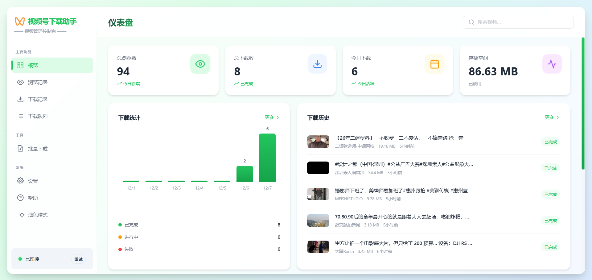Click 已完成 badge for 摄影师下班了 video
Image resolution: width=592 pixels, height=280 pixels.
pos(550,194)
